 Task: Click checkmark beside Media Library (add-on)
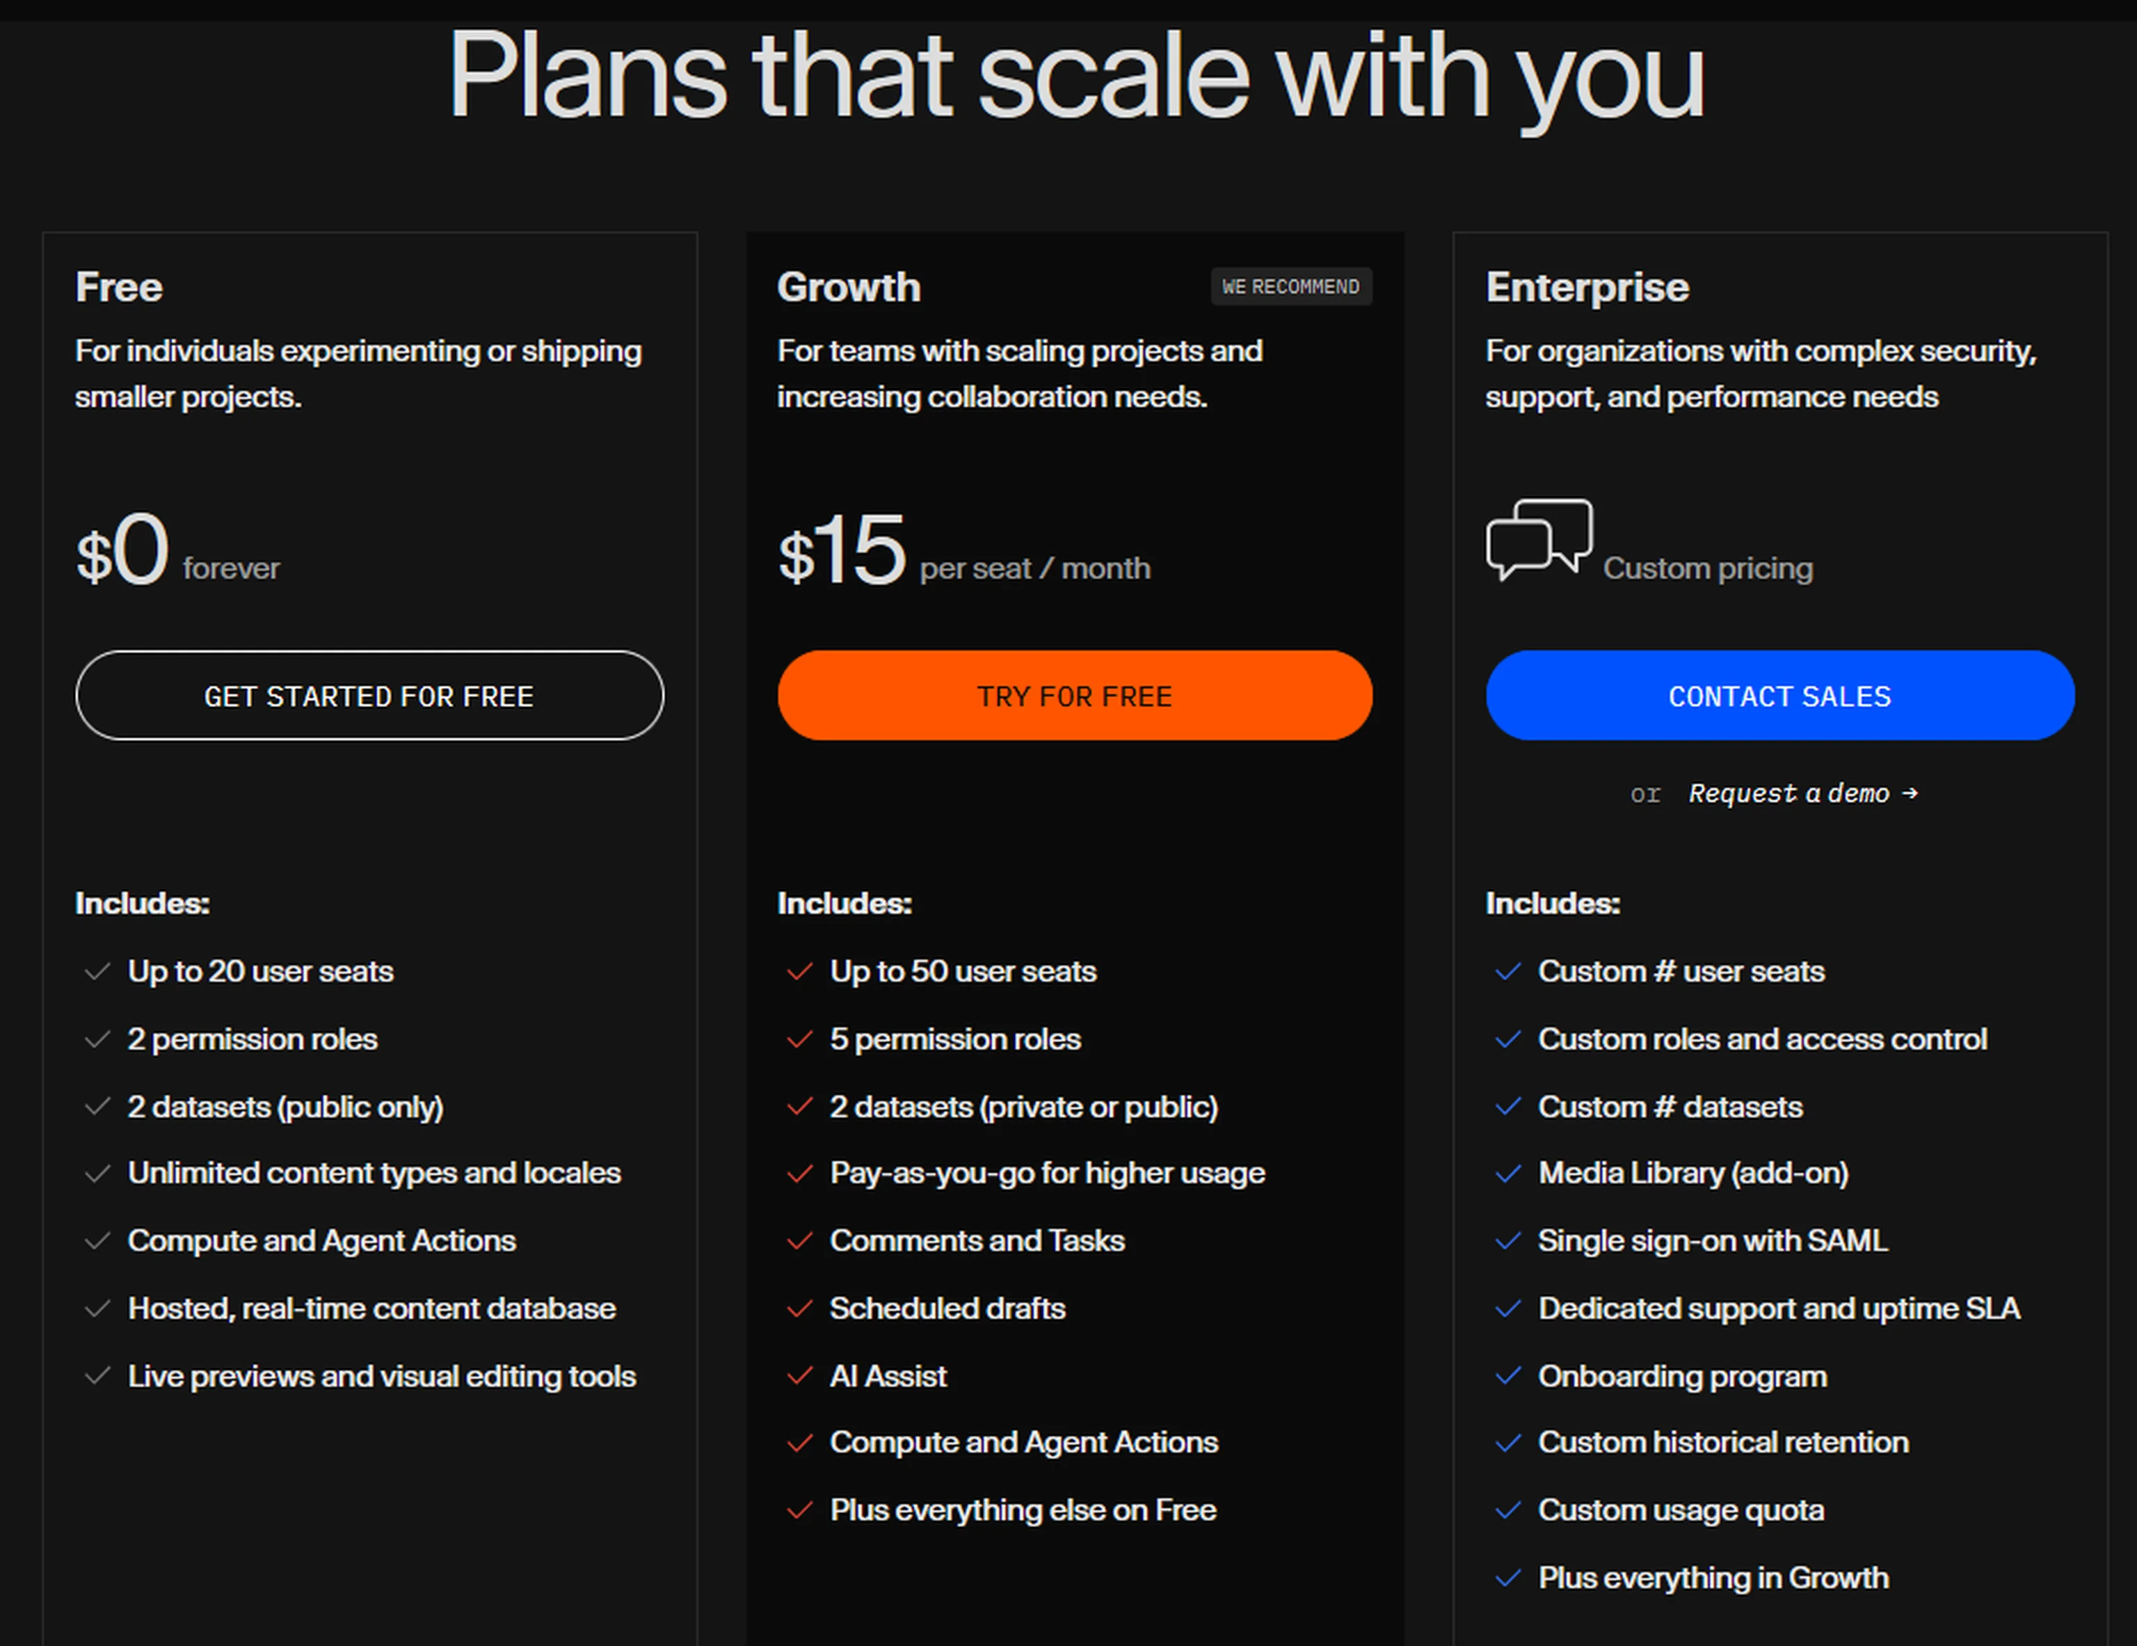point(1508,1174)
